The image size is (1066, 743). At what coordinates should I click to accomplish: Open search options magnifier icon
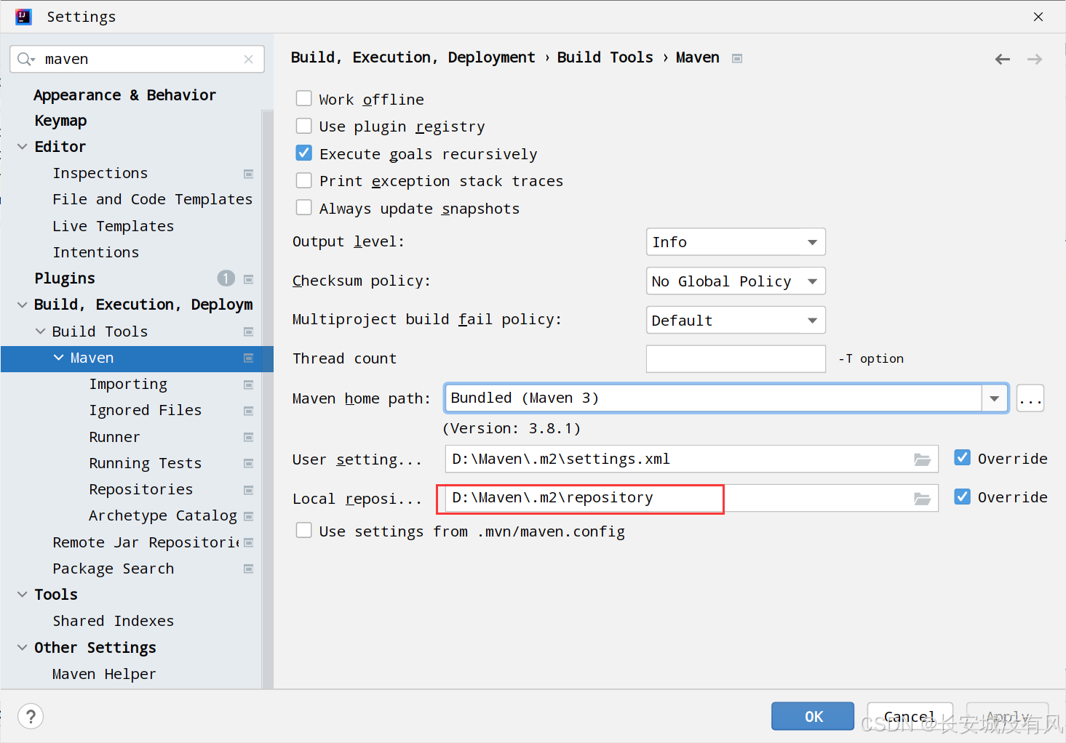click(x=26, y=59)
